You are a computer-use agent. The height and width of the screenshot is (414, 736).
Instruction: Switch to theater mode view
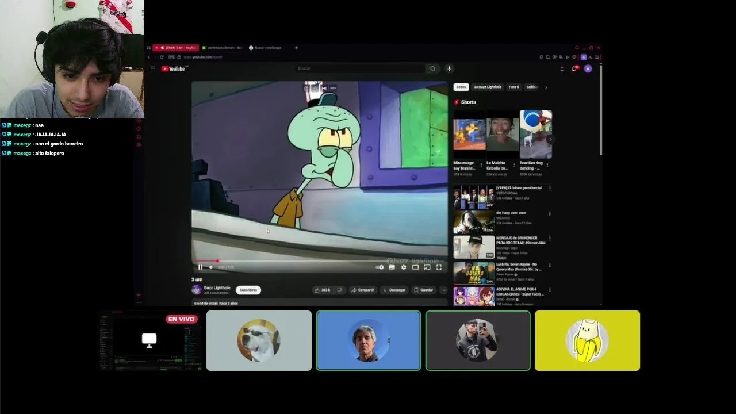(415, 267)
